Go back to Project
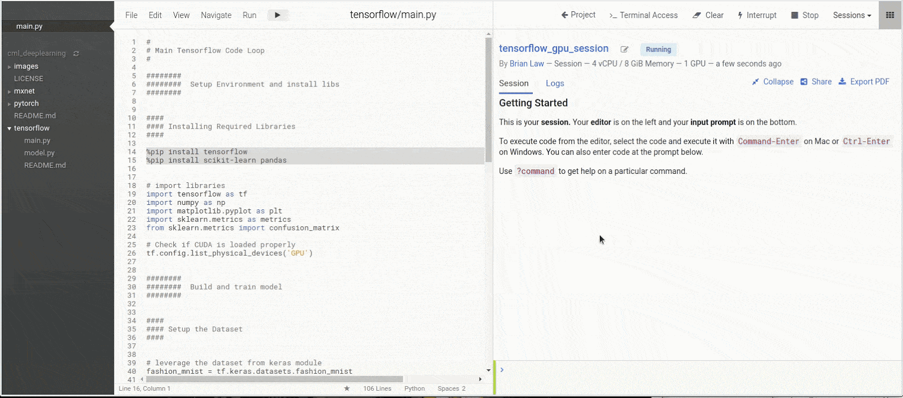Viewport: 903px width, 398px height. [x=578, y=15]
